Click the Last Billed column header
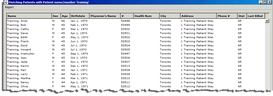The height and width of the screenshot is (96, 273). [256, 16]
